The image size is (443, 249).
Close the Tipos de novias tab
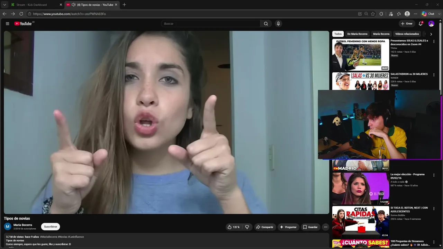(116, 5)
